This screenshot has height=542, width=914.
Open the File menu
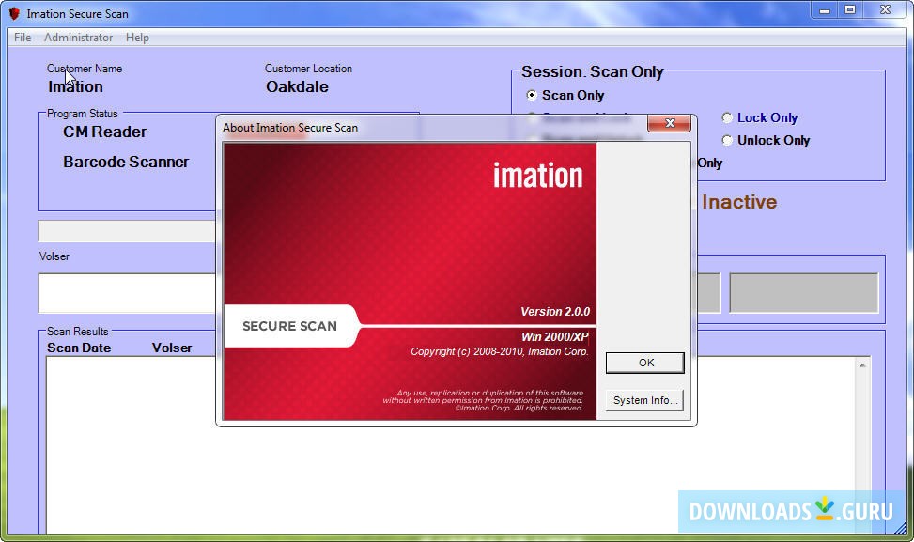pyautogui.click(x=22, y=38)
